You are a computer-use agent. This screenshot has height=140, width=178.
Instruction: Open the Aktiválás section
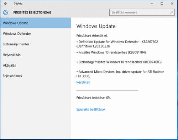tap(36, 65)
